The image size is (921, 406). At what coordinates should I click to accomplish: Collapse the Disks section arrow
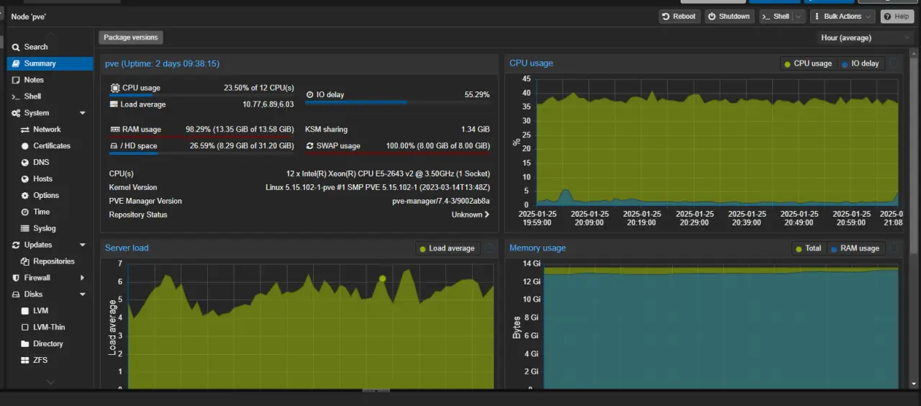[82, 294]
